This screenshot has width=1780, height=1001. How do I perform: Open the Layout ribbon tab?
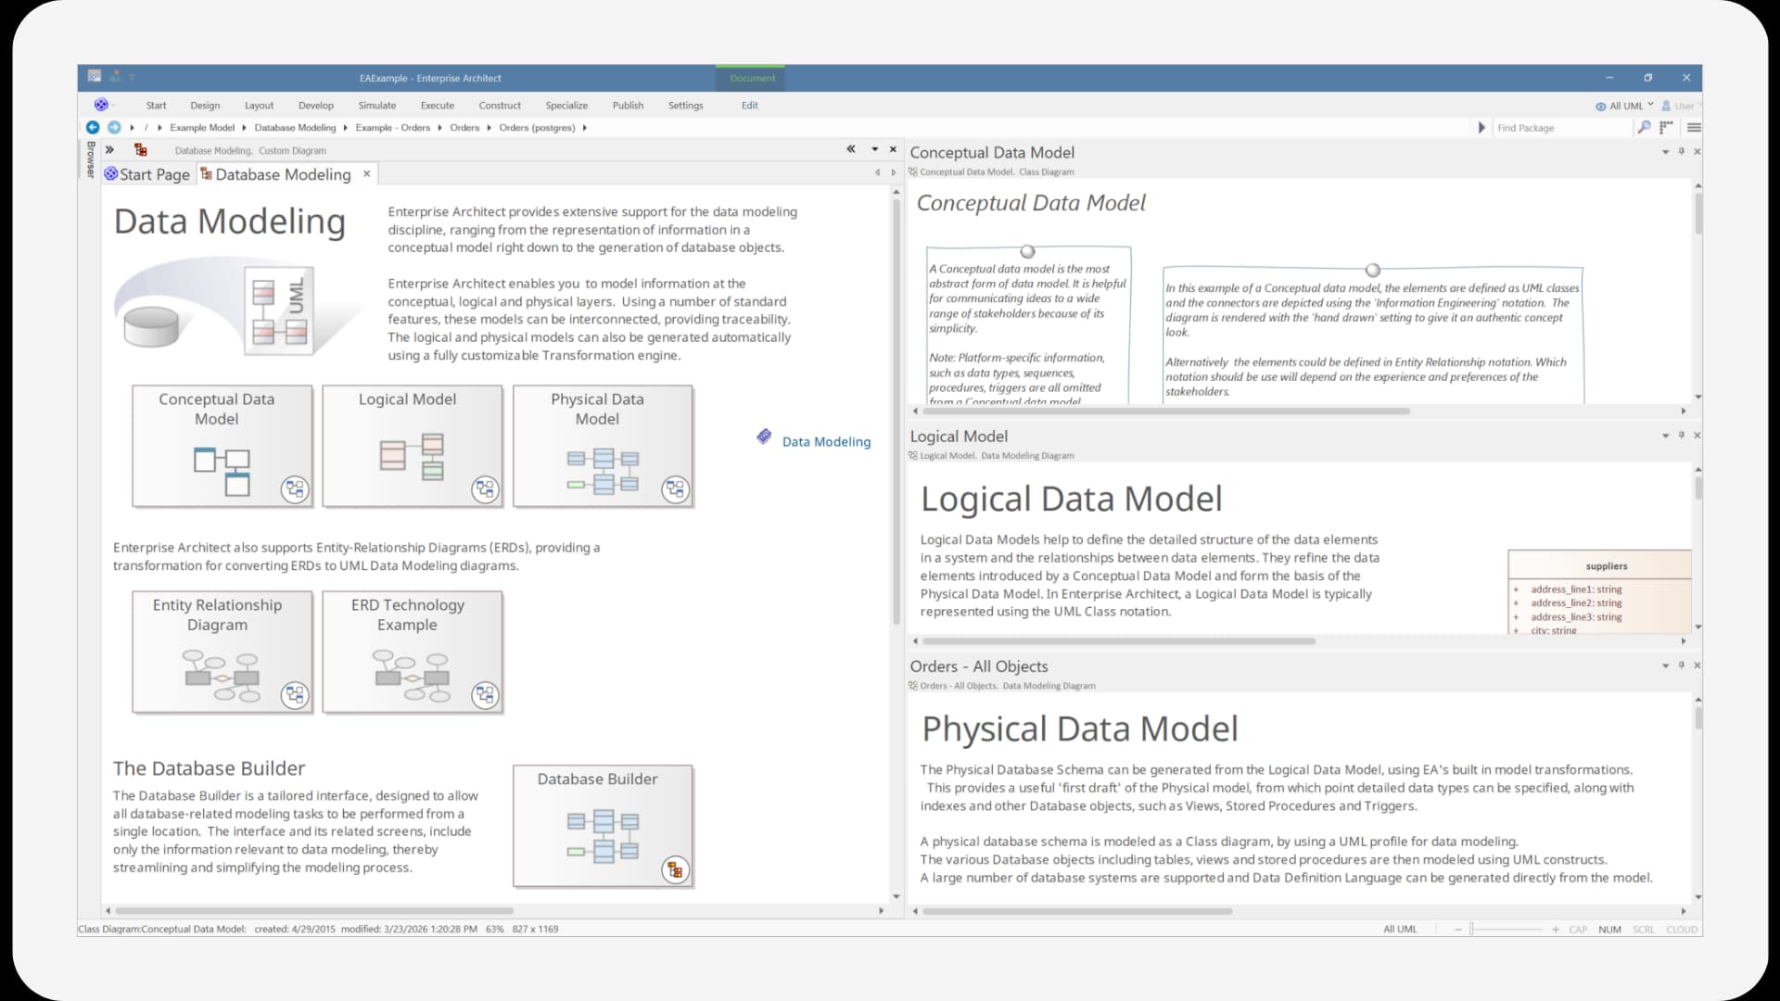(259, 106)
